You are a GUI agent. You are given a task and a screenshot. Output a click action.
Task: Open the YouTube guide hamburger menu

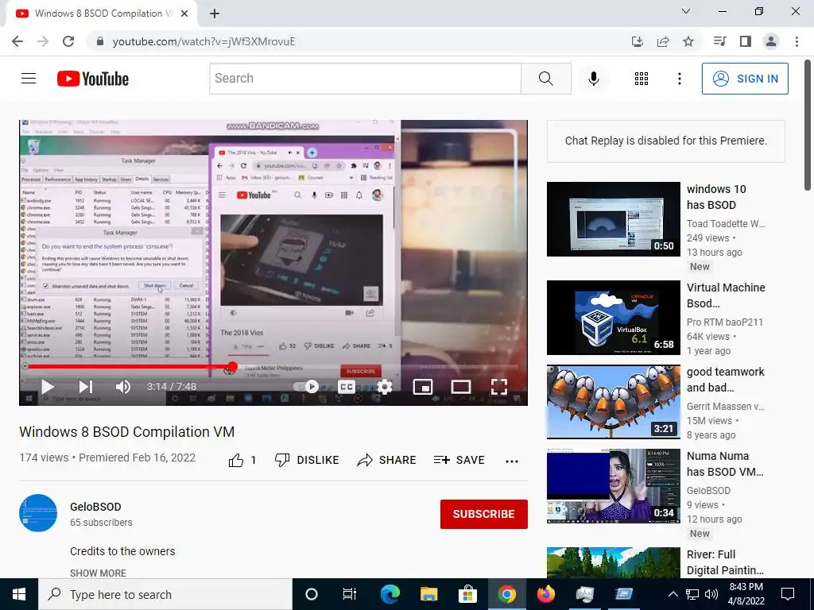tap(29, 79)
